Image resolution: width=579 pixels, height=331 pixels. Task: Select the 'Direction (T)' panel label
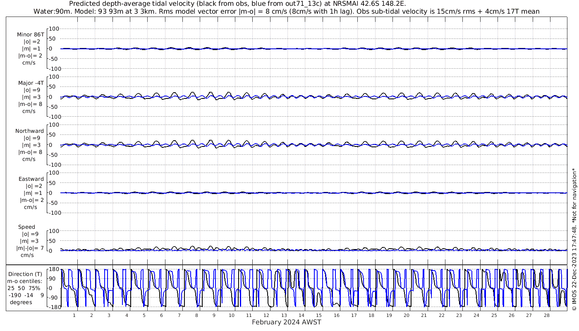coord(26,274)
